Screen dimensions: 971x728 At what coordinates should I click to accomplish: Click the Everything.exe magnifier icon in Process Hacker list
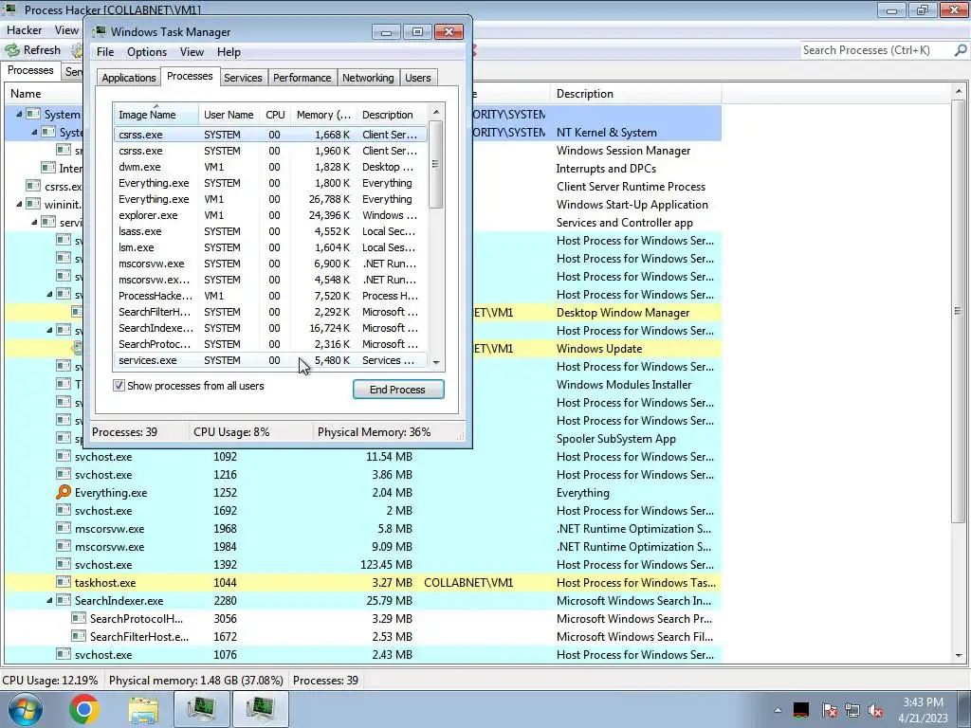click(64, 492)
